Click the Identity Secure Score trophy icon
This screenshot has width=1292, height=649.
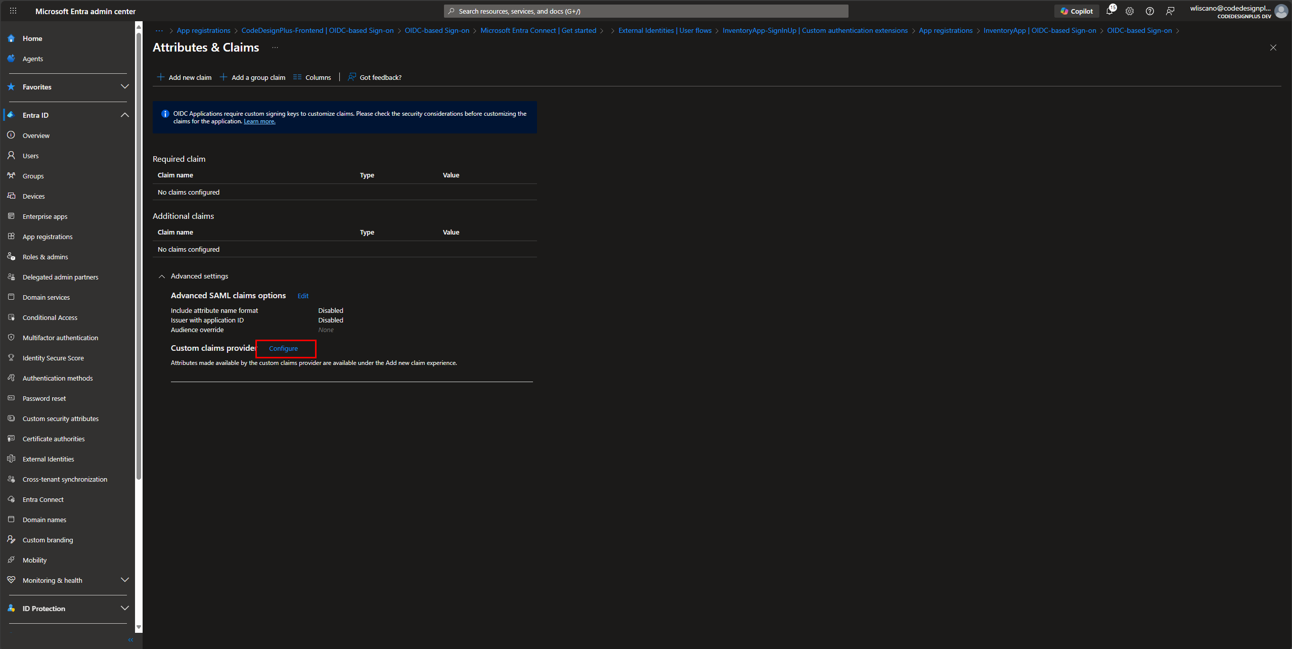(11, 357)
